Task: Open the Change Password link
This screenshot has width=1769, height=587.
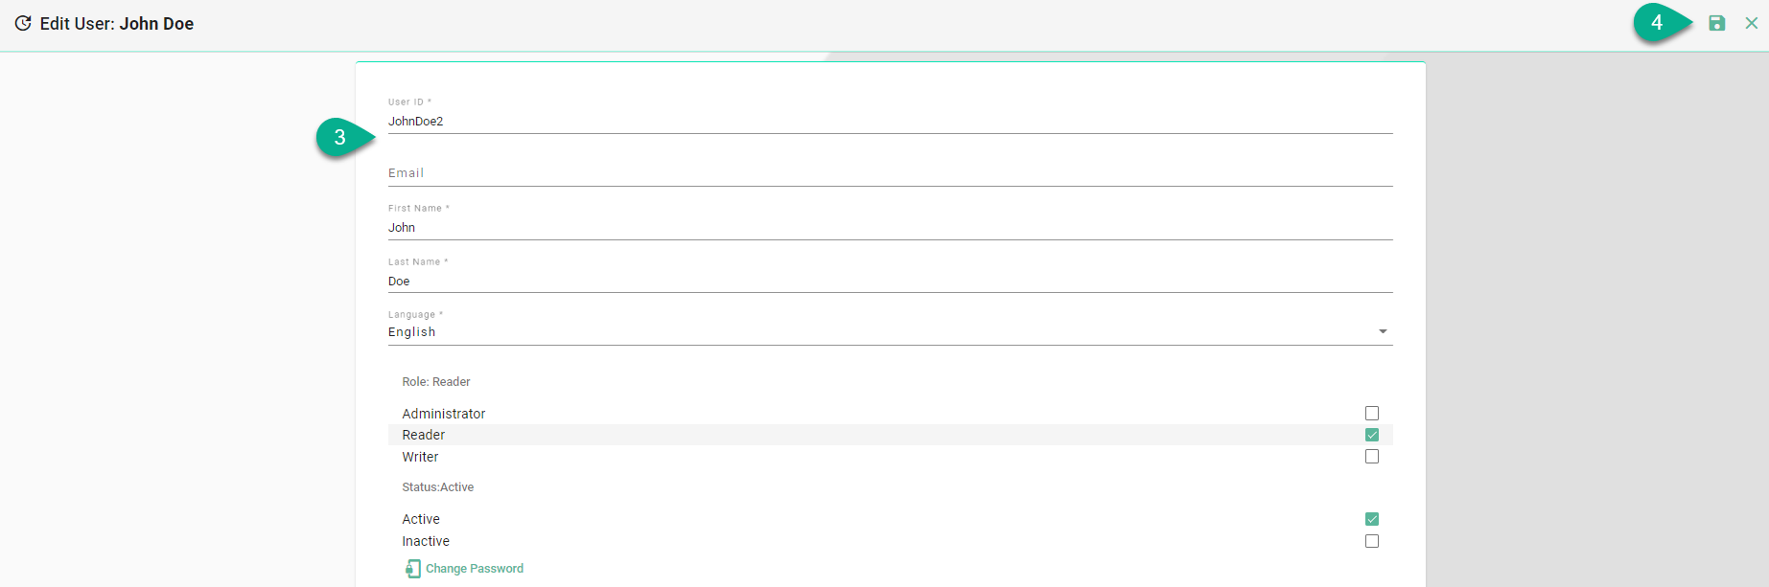Action: click(475, 569)
